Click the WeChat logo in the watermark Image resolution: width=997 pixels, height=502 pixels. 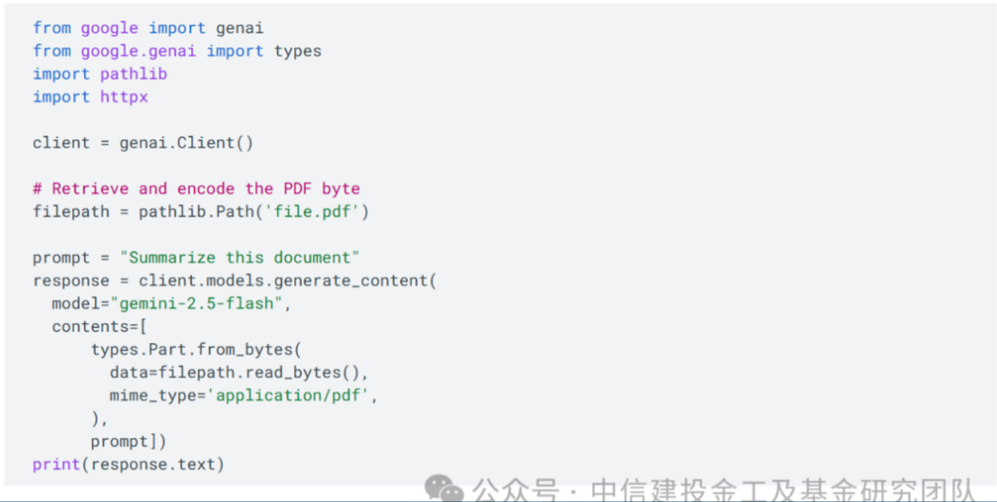click(444, 489)
